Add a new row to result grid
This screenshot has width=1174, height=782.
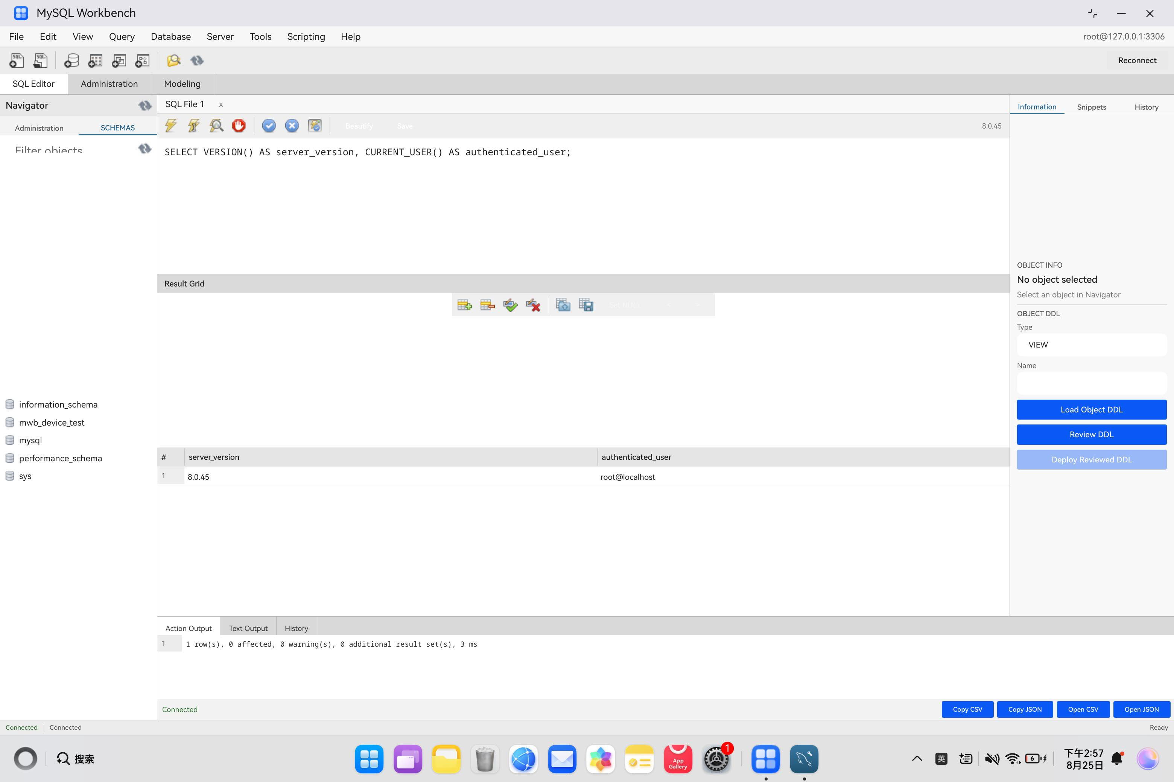coord(464,305)
